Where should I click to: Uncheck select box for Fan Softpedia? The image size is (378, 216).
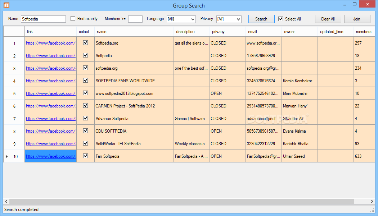pyautogui.click(x=85, y=156)
